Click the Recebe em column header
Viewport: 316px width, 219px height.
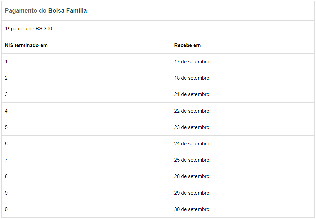tap(243, 45)
